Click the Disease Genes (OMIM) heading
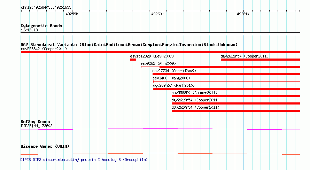Viewport: 310px width, 170px height. 45,146
